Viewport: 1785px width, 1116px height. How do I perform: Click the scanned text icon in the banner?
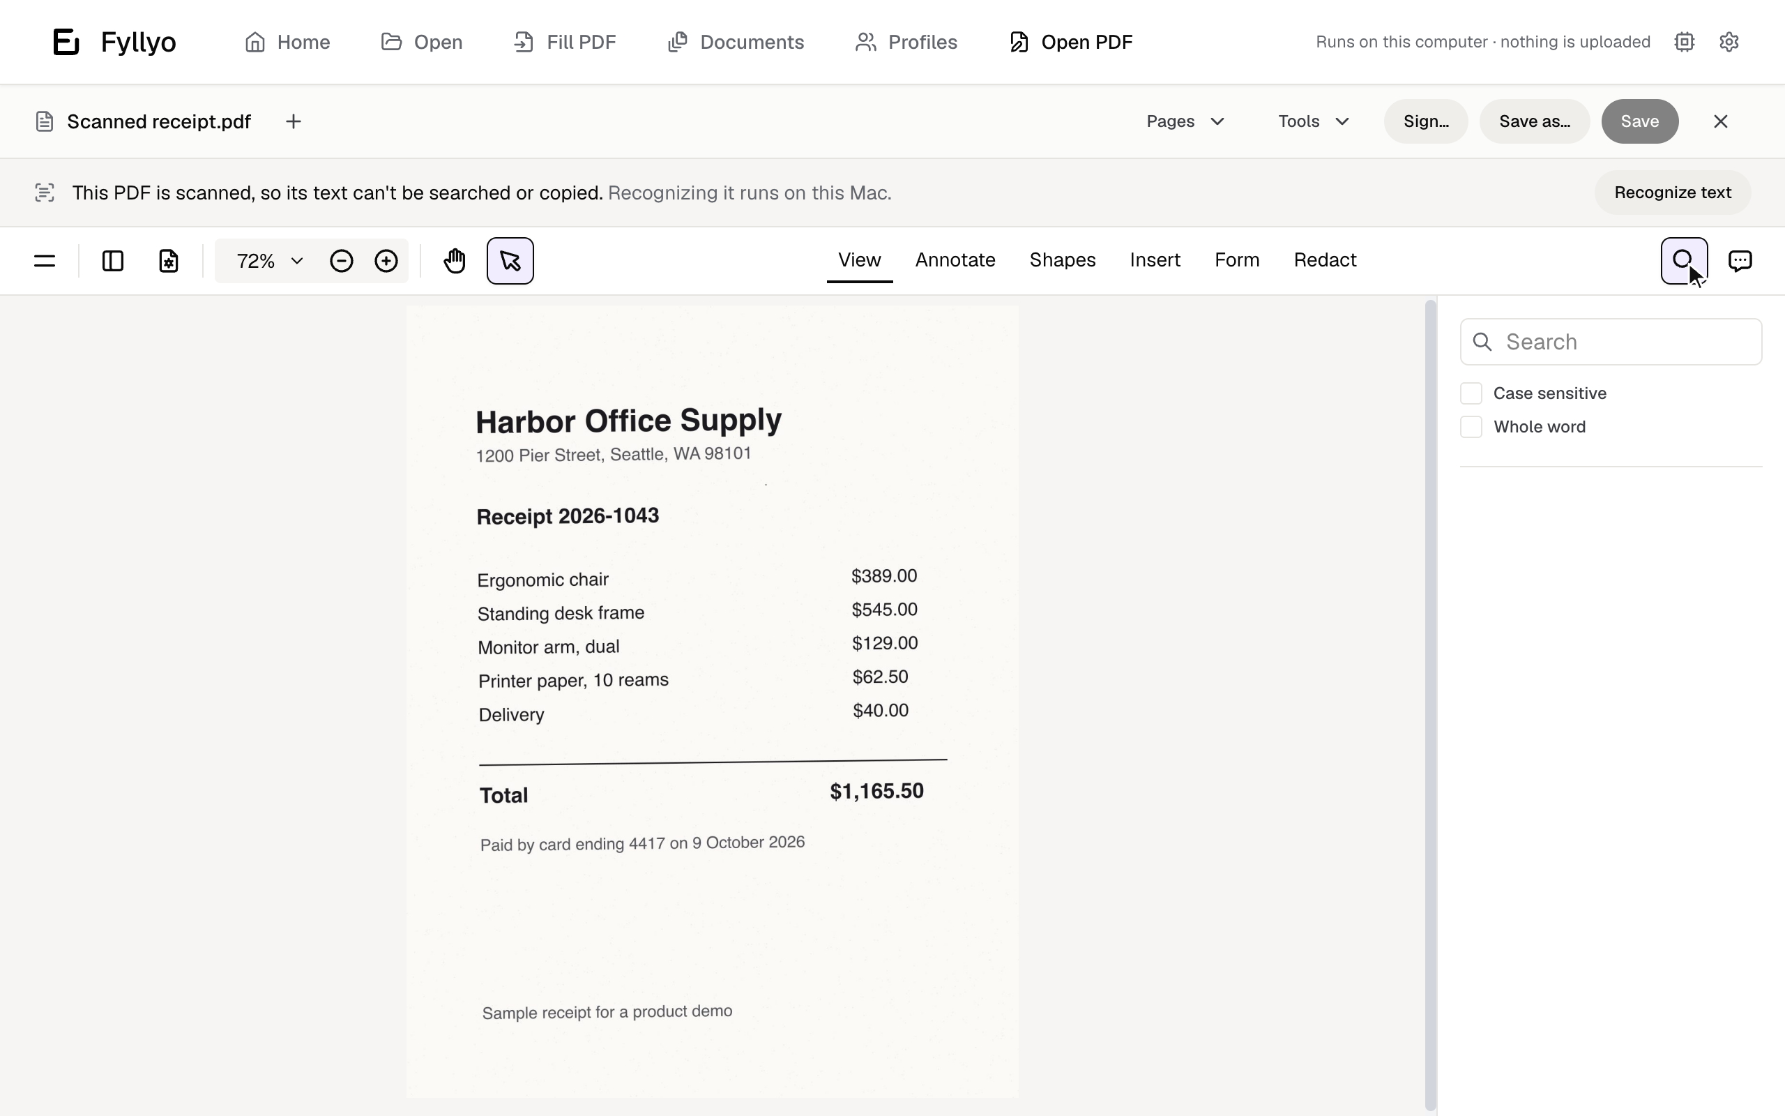click(44, 193)
